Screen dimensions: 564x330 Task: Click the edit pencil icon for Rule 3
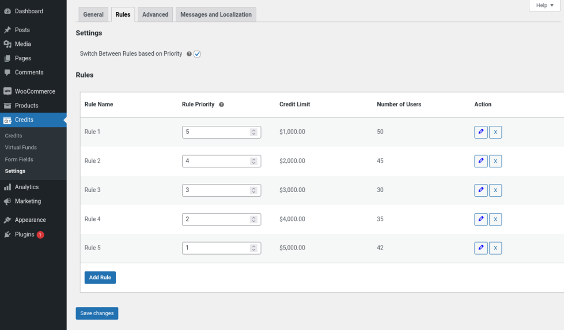pyautogui.click(x=480, y=190)
